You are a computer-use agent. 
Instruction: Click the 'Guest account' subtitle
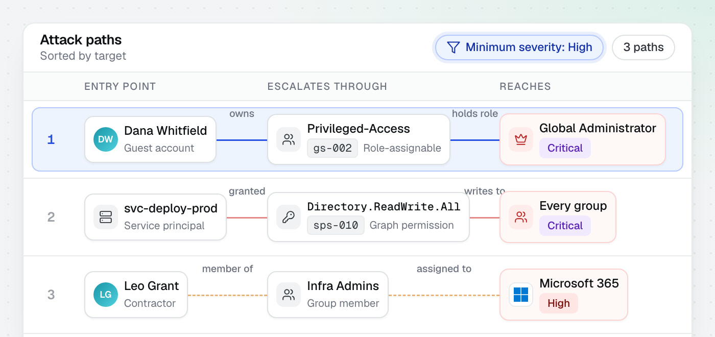point(159,149)
